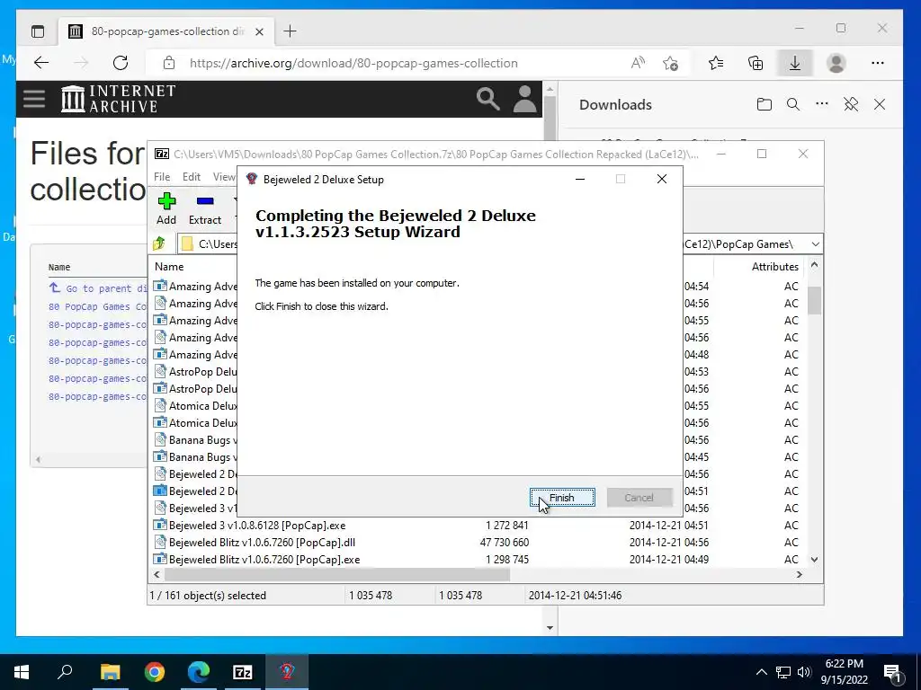The image size is (921, 690).
Task: Open Windows Start menu
Action: (x=22, y=672)
